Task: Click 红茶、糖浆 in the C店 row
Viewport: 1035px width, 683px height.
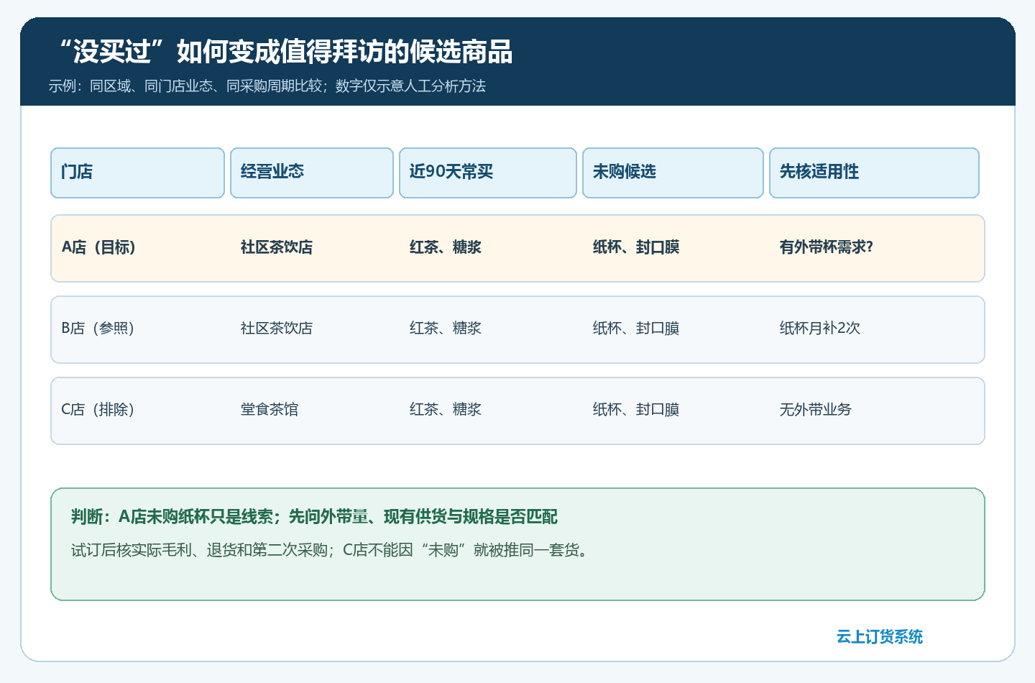Action: [x=446, y=410]
